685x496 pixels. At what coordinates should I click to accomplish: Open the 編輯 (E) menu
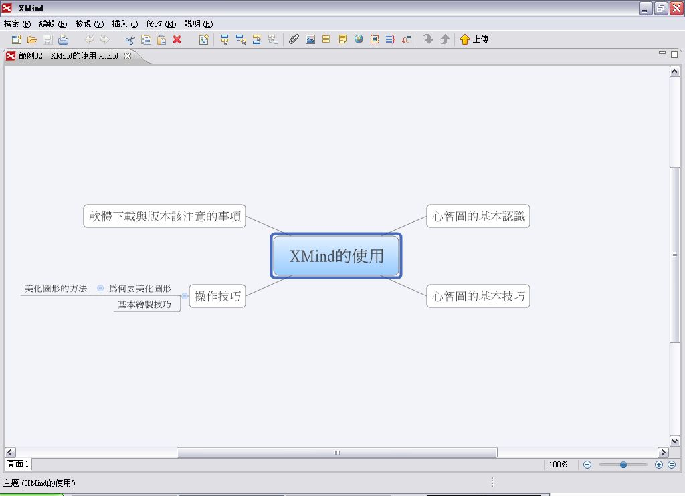click(x=53, y=24)
